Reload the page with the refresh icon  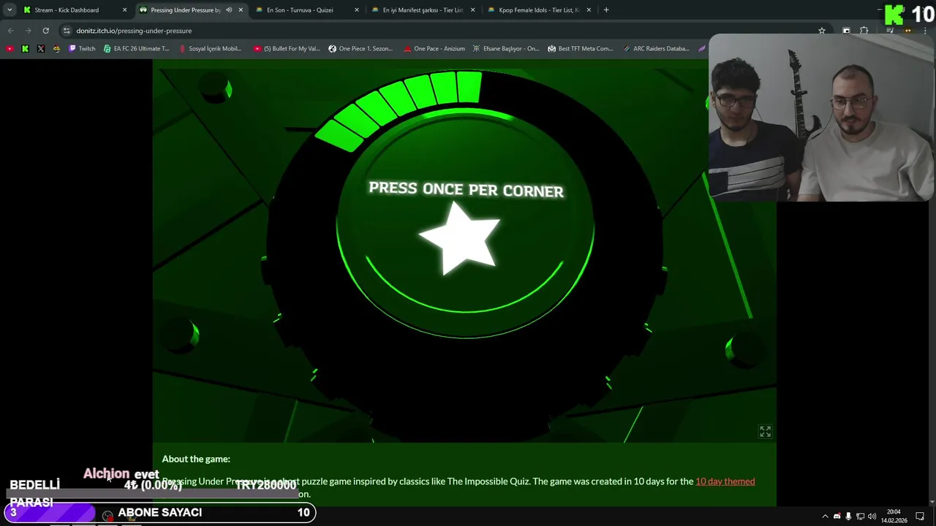[x=45, y=31]
